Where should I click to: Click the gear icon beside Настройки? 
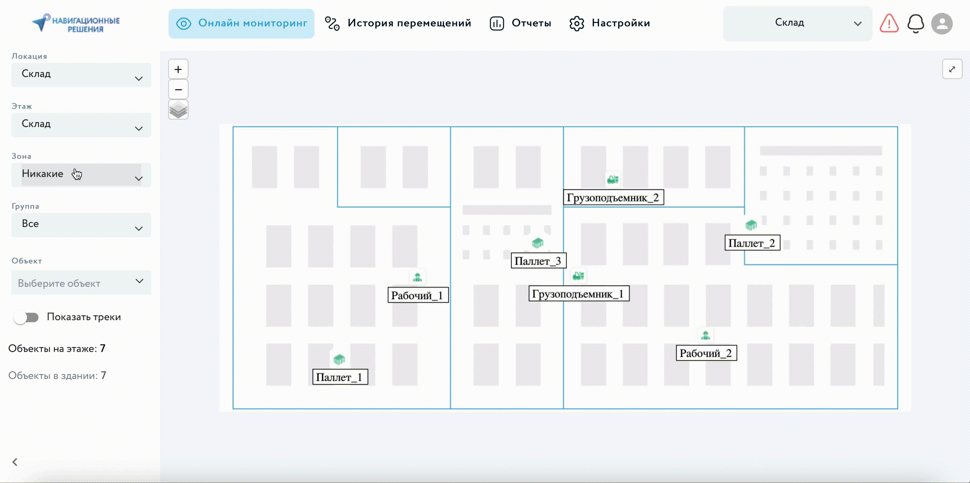577,23
